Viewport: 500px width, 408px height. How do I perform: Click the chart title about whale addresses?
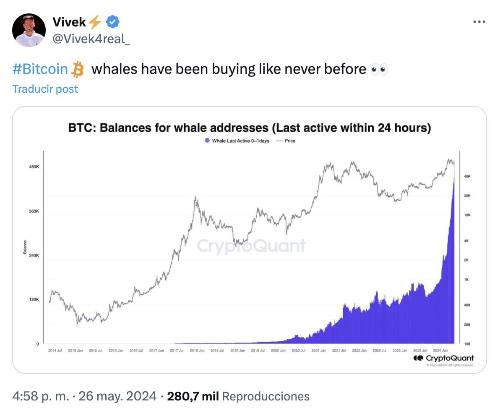tap(249, 128)
